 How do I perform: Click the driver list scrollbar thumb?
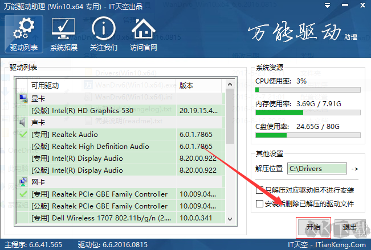(x=230, y=116)
